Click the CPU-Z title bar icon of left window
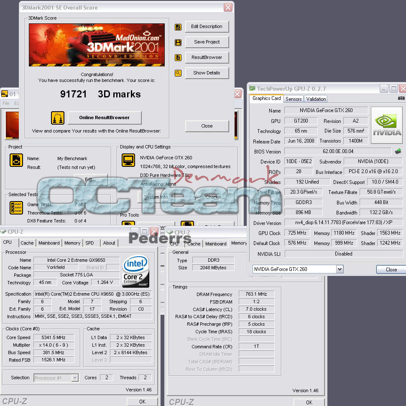The height and width of the screenshot is (406, 406). [x=3, y=231]
